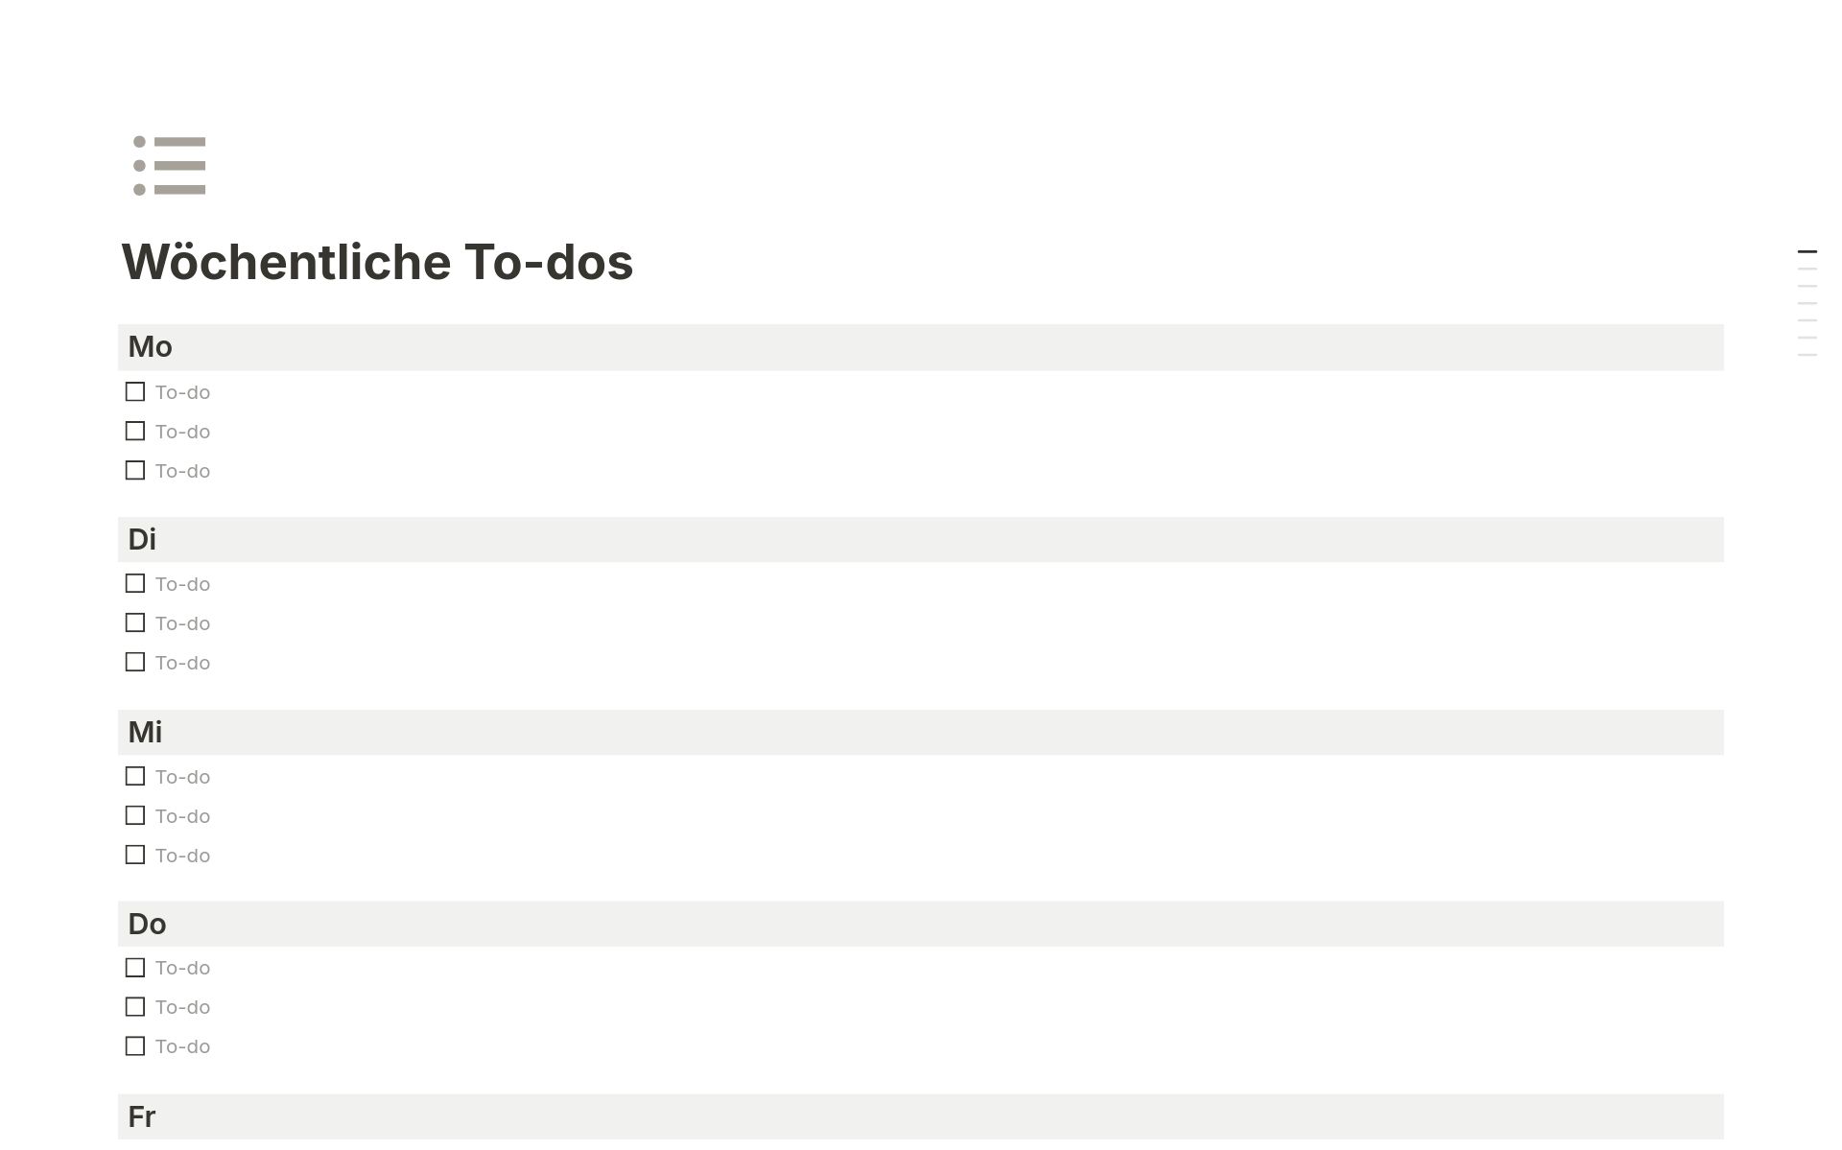Check the first To-do under Mo
1842x1150 pixels.
pos(134,391)
